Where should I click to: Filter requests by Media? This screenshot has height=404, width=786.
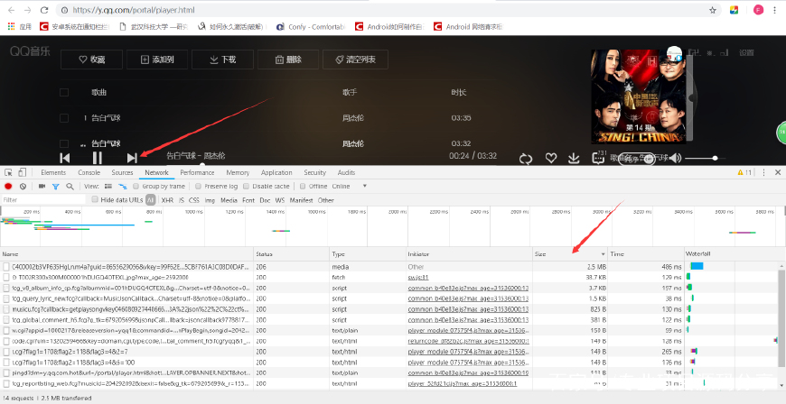229,200
